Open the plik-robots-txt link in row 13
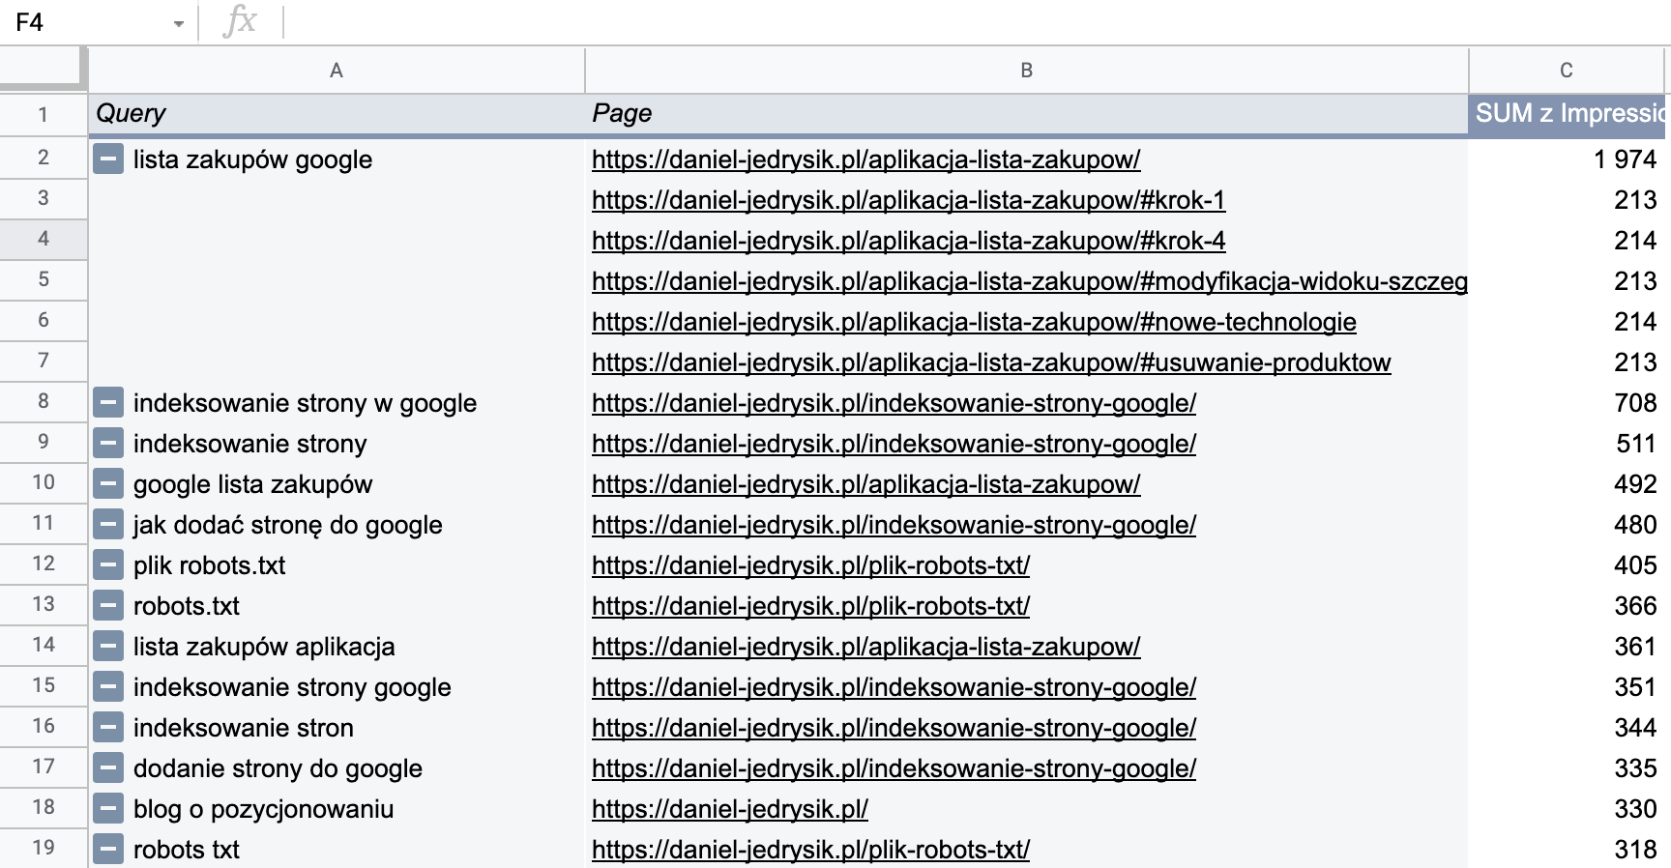This screenshot has height=868, width=1671. (810, 606)
